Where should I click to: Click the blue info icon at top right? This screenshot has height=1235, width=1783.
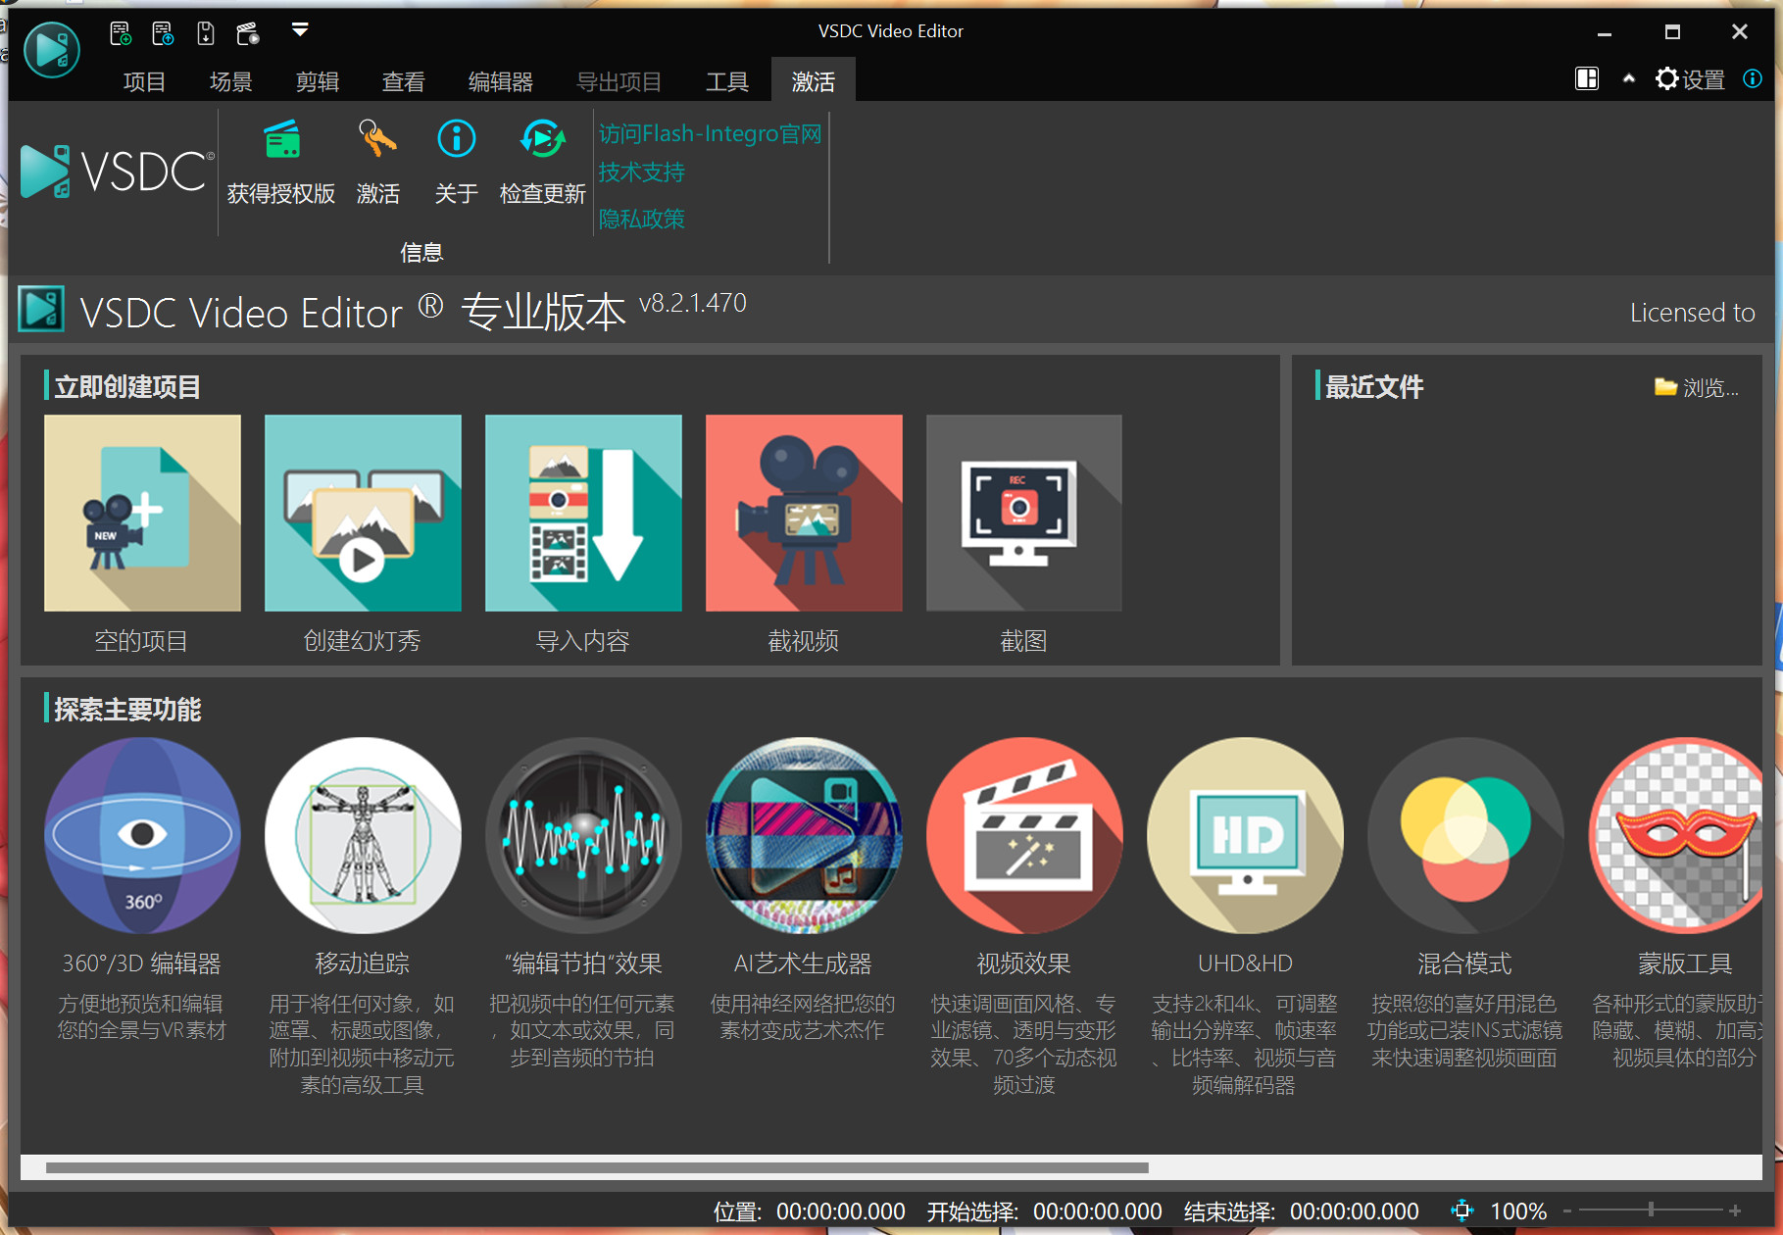[x=1753, y=78]
